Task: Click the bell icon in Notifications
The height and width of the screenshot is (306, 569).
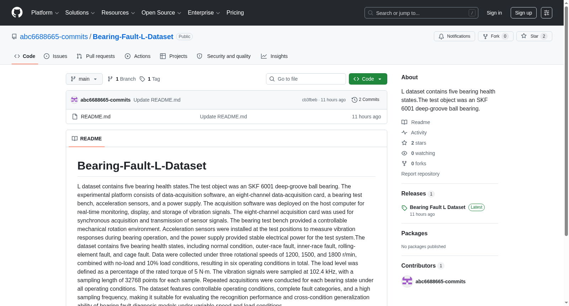Action: (441, 36)
